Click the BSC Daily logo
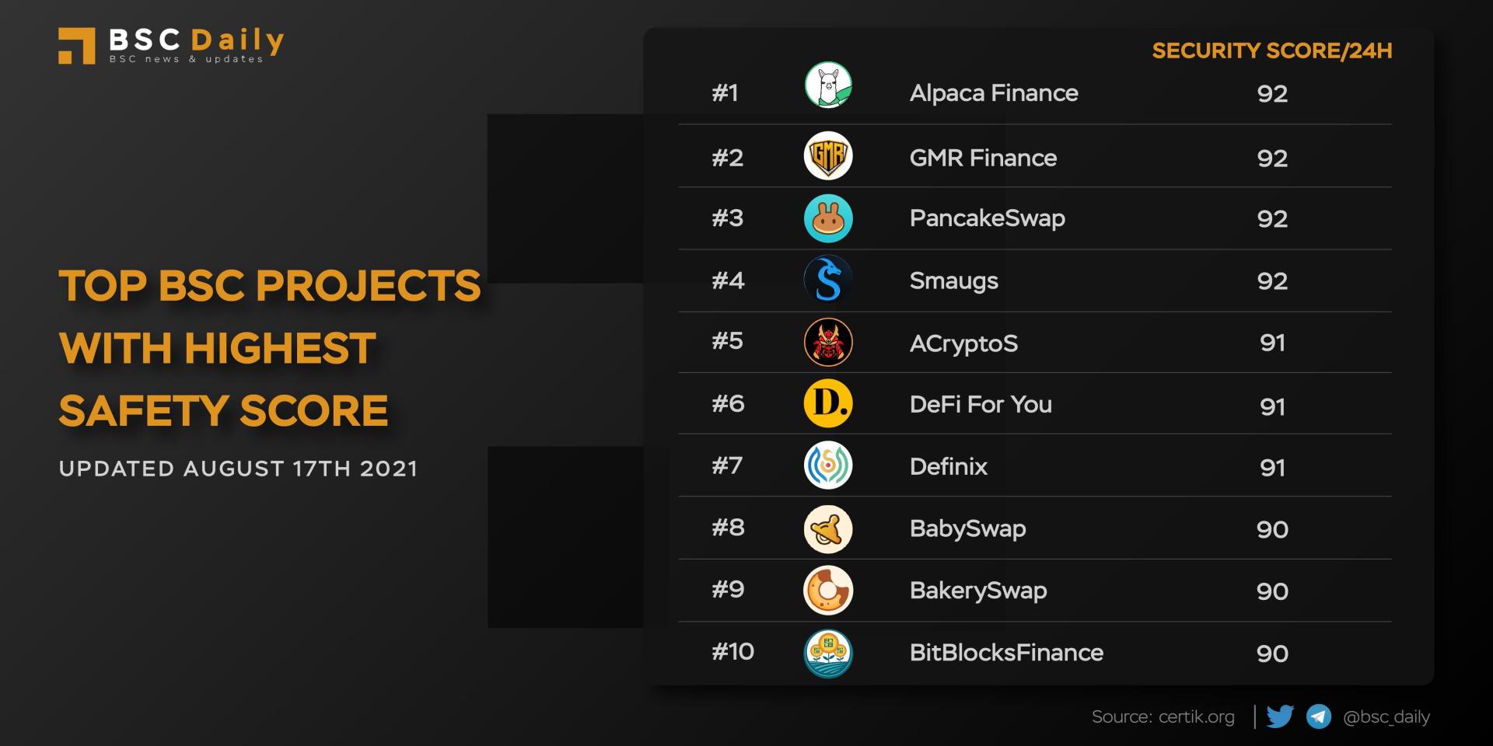1493x746 pixels. pyautogui.click(x=171, y=45)
